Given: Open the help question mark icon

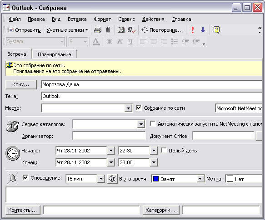Looking at the screenshot, I should point(217,30).
